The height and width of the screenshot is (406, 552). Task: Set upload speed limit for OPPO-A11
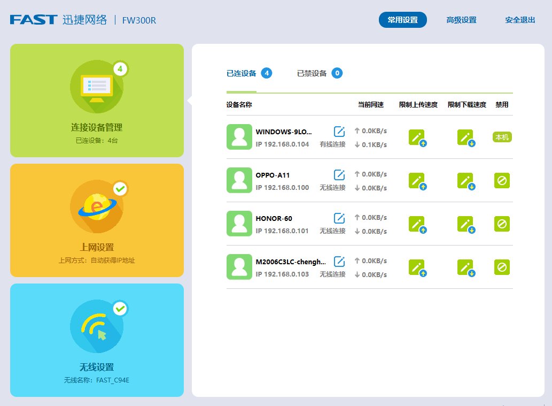[417, 181]
